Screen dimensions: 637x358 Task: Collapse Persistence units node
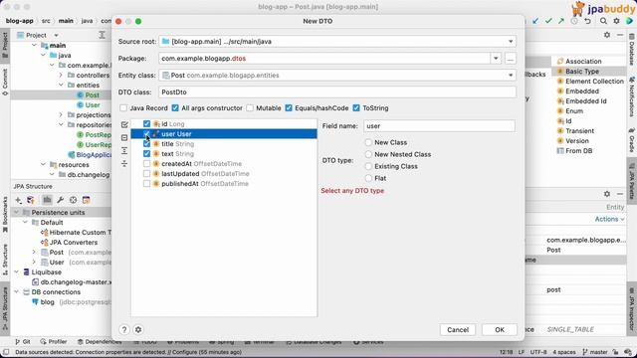[x=17, y=212]
